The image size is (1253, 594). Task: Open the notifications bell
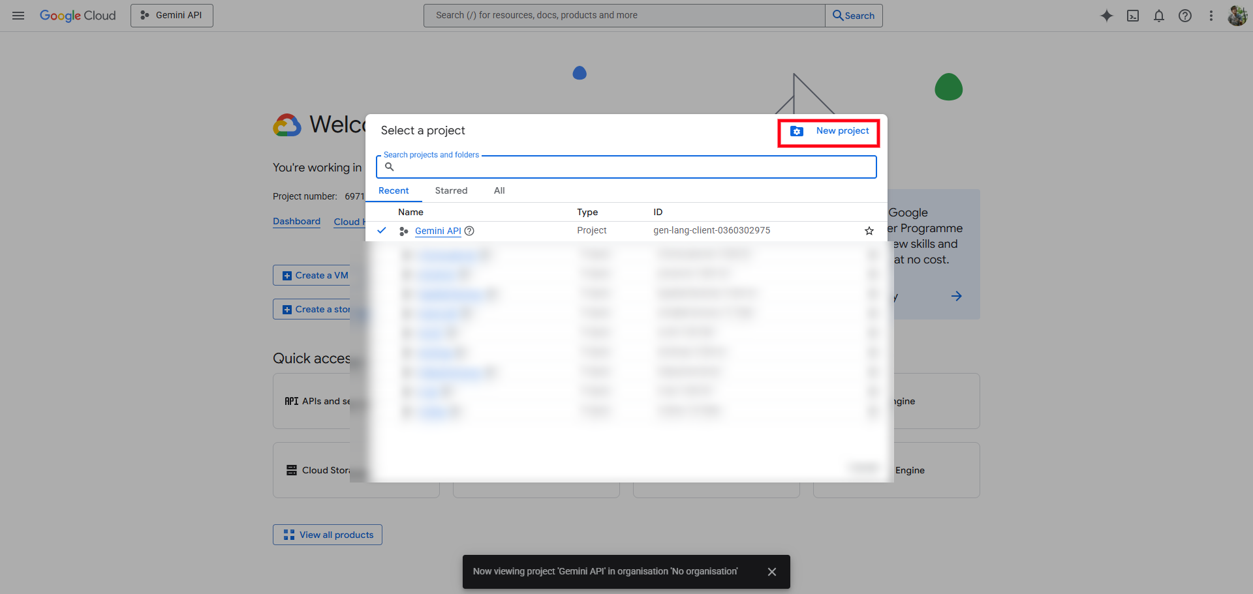(1159, 16)
